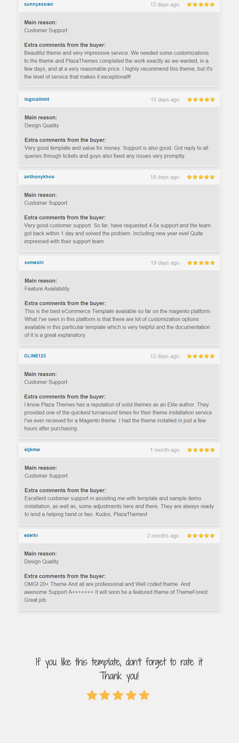Click the '1 month ago' timestamp on eljkmw's review
The height and width of the screenshot is (743, 239).
click(x=165, y=450)
